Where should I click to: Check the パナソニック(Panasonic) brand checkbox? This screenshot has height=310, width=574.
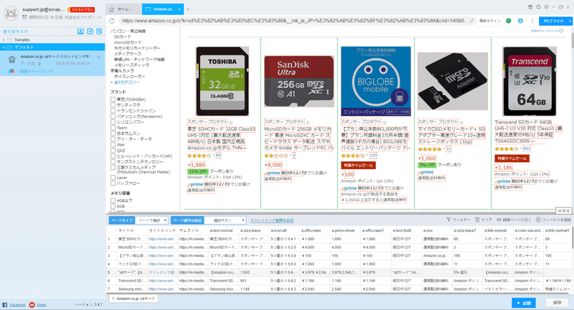(x=113, y=117)
